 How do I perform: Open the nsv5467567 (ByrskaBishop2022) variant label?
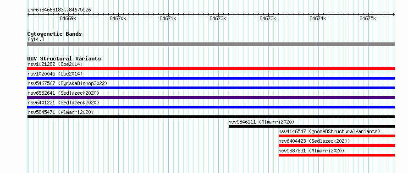point(67,83)
